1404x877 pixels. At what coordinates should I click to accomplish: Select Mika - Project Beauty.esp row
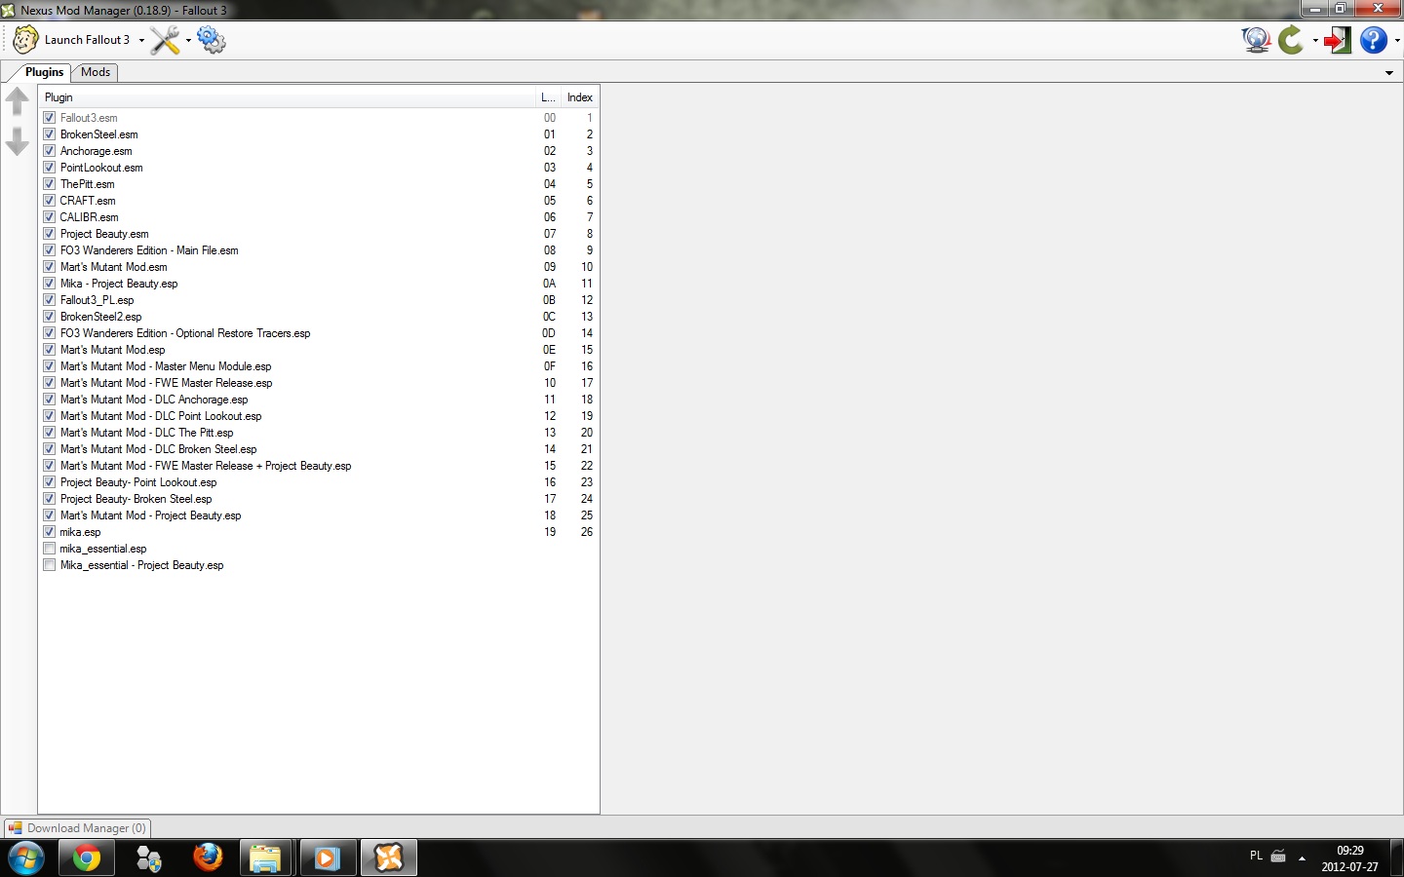coord(318,284)
